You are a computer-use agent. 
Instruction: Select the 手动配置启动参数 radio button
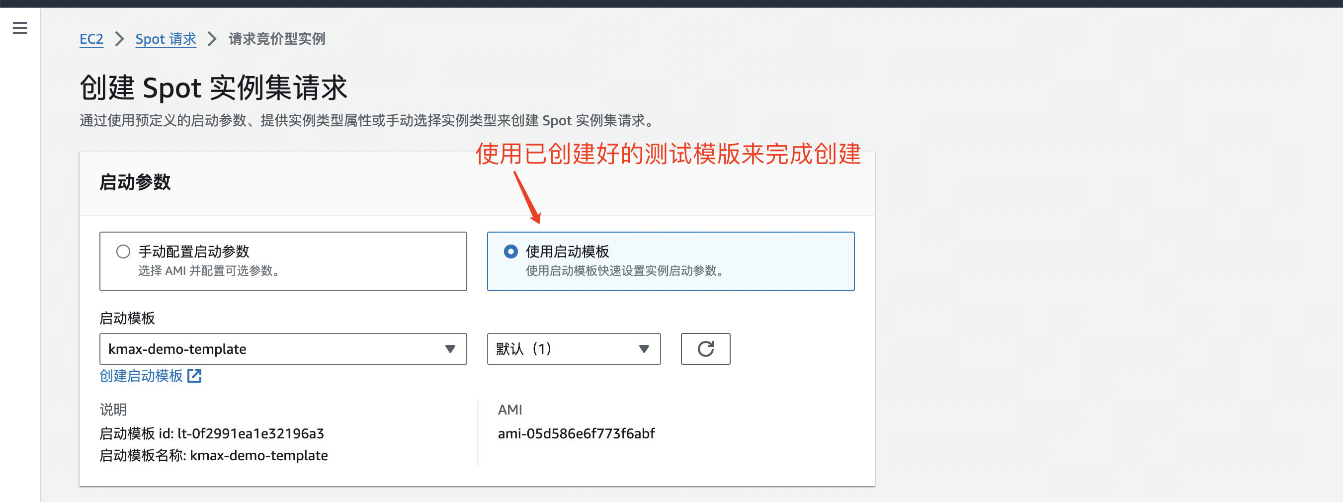tap(123, 252)
